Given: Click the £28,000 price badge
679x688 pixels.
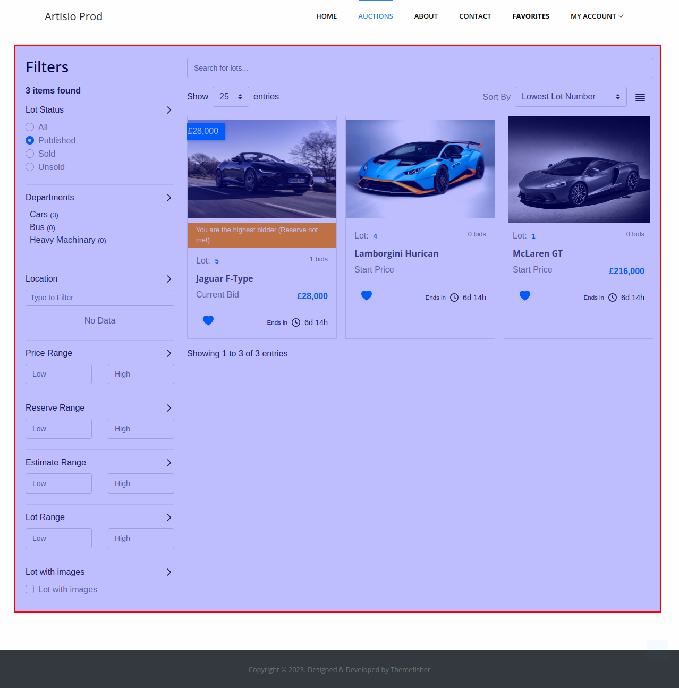Looking at the screenshot, I should click(x=206, y=131).
